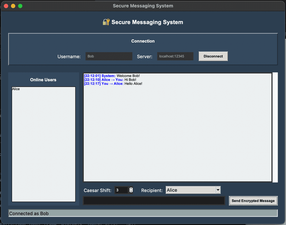Click the Online Users panel heading
Viewport: 286px width, 225px height.
tap(43, 79)
